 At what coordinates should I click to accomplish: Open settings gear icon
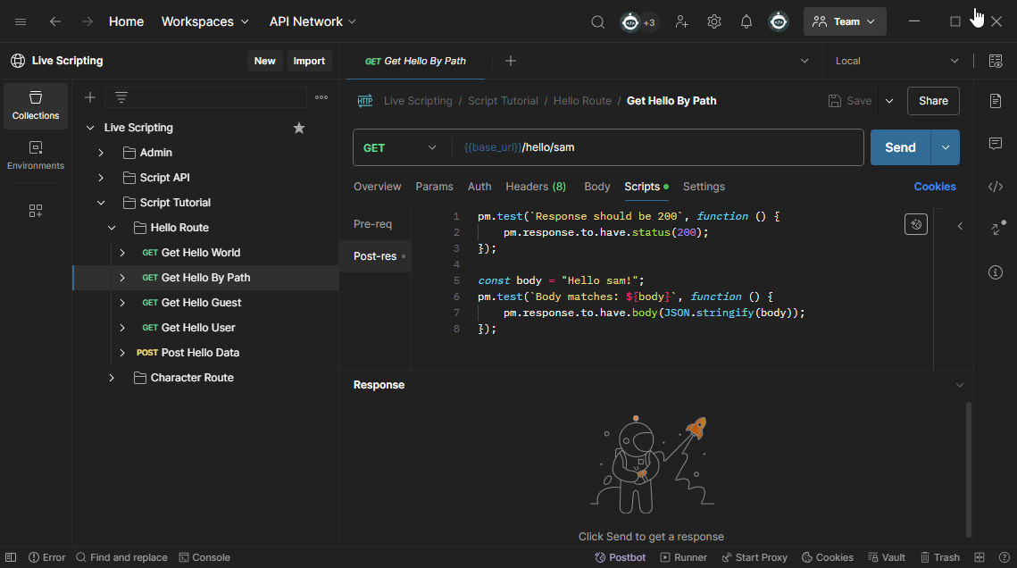(x=714, y=22)
